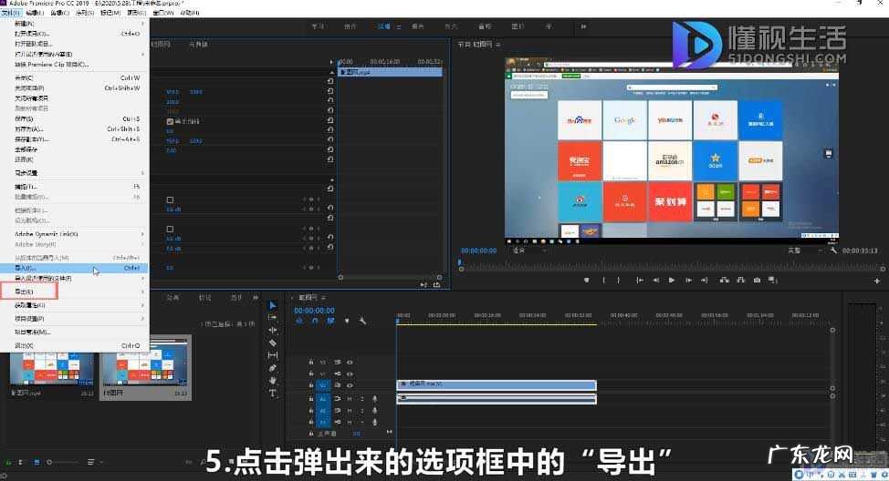Expand Import Recent File submenu
Viewport: 889px width, 481px height.
click(x=142, y=279)
